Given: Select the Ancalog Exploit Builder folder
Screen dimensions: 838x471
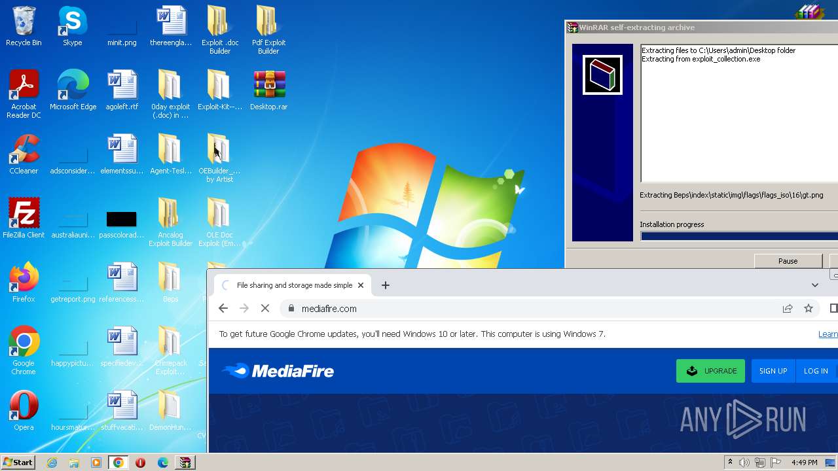Looking at the screenshot, I should pyautogui.click(x=170, y=222).
